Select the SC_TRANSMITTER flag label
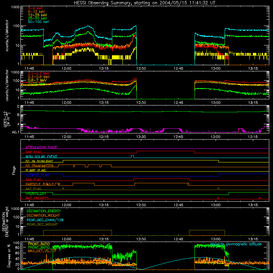Screen dimensions: 273x273 point(40,166)
